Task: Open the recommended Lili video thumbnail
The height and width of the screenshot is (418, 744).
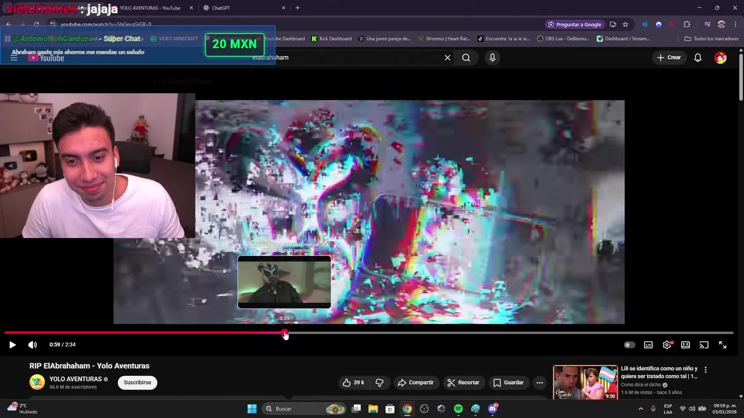Action: coord(585,383)
